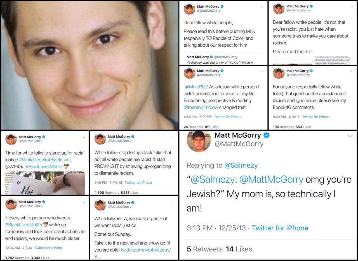Viewport: 358px width, 261px height.
Task: Follow the twitter.com/wp4rj/status link
Action: (145, 250)
